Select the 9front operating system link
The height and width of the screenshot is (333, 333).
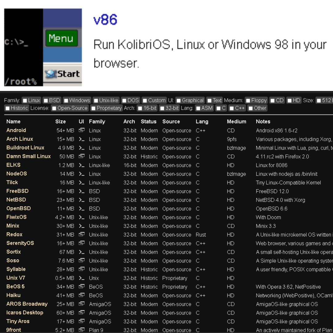(14, 330)
